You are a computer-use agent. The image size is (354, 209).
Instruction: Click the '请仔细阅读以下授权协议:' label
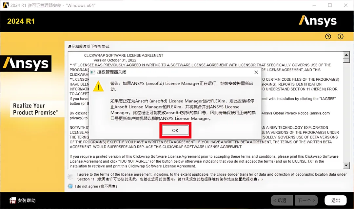[89, 47]
